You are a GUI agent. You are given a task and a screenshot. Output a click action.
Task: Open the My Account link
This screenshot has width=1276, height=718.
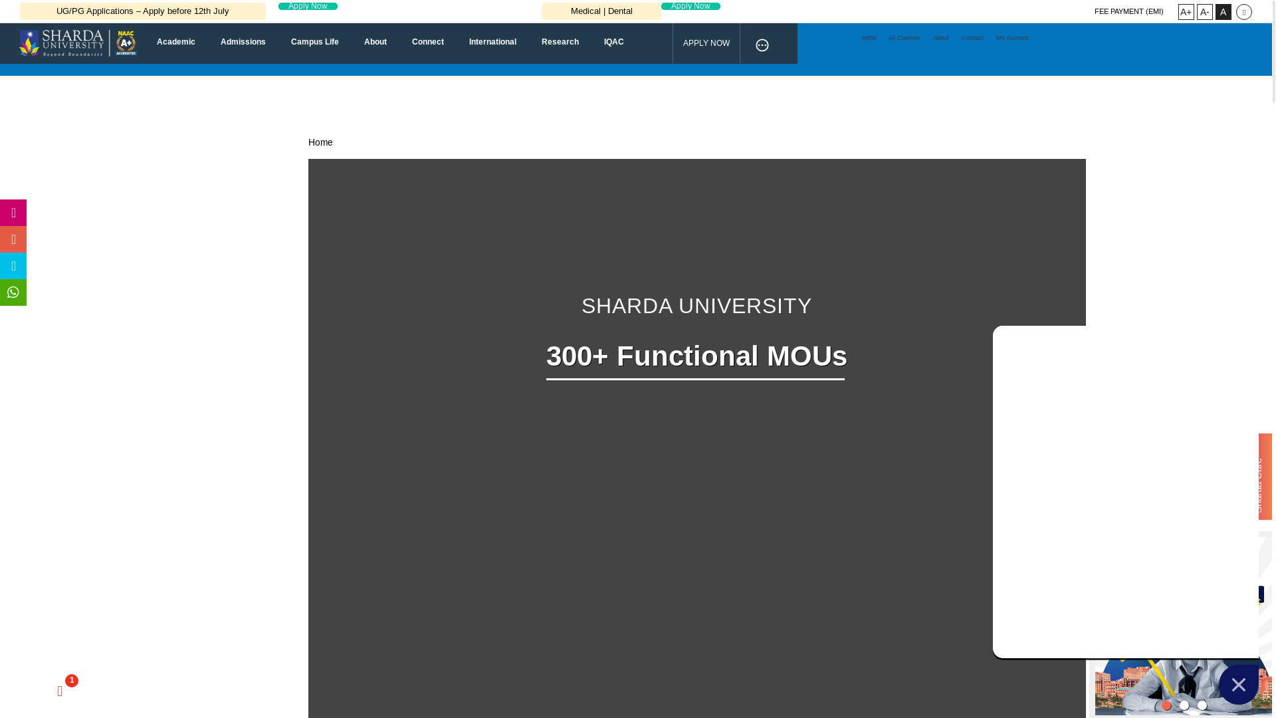(1012, 38)
